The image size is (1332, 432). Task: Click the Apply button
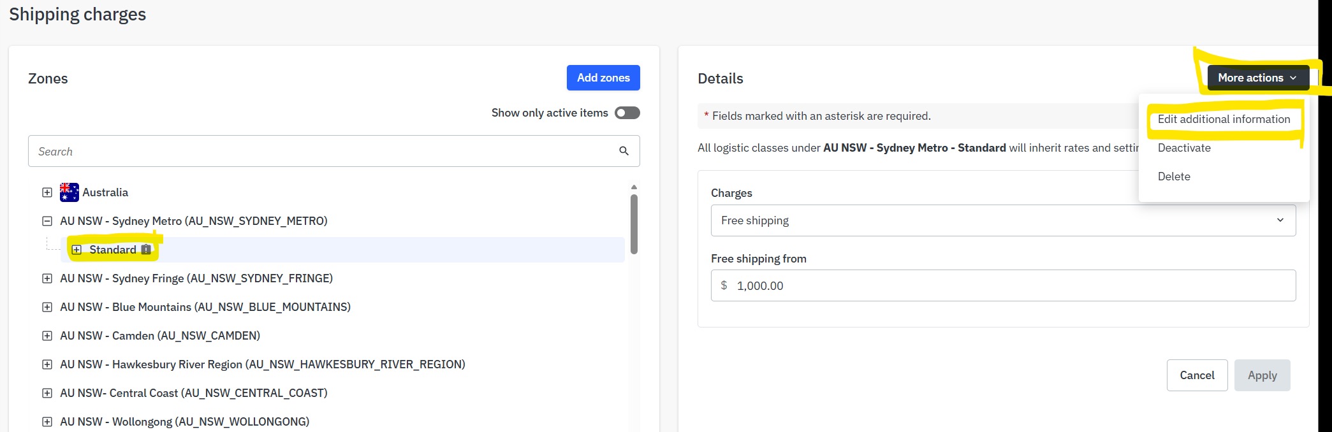point(1262,375)
